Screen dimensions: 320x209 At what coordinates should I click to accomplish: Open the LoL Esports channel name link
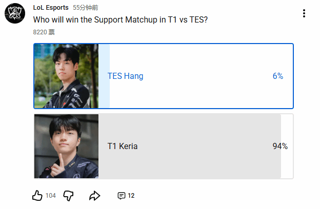51,8
